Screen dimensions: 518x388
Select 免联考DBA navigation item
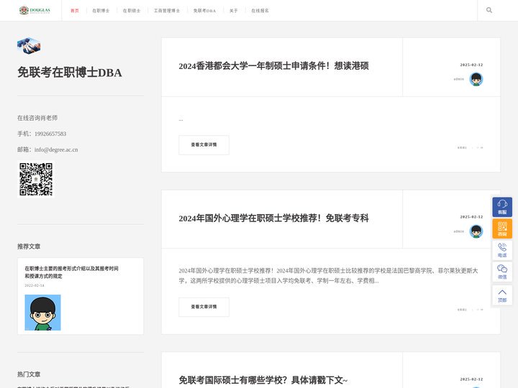tap(204, 11)
